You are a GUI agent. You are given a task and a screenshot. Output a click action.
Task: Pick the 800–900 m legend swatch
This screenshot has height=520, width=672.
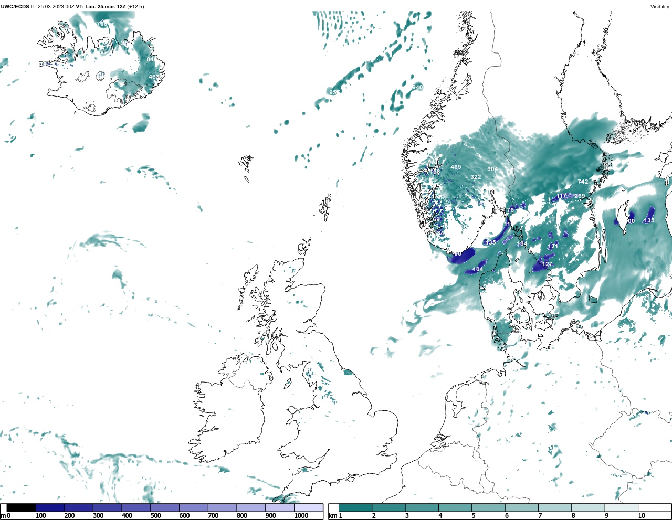click(251, 508)
